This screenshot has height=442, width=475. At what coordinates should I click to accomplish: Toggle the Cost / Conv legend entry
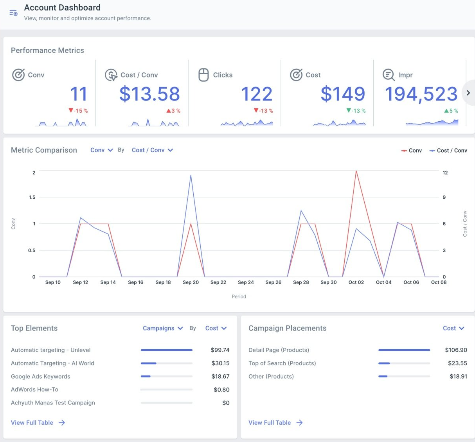tap(448, 150)
